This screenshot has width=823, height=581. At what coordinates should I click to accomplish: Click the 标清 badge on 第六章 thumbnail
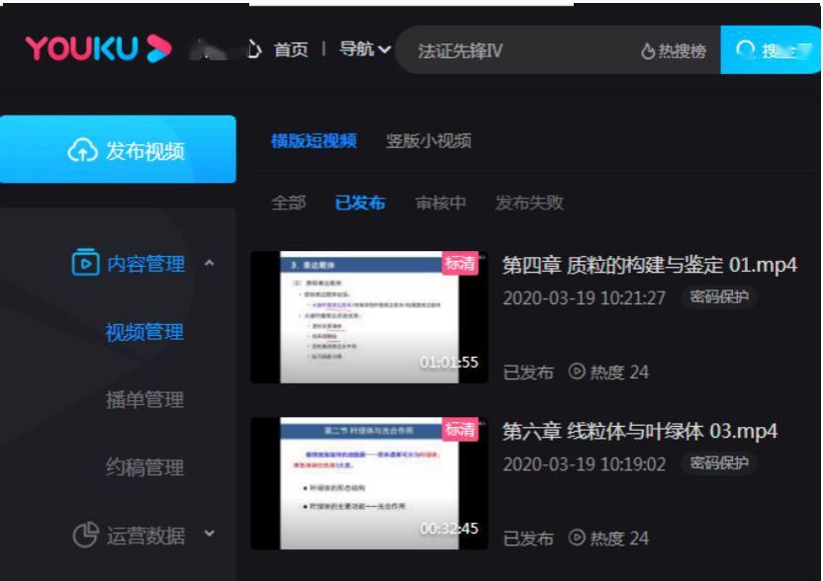pos(460,430)
